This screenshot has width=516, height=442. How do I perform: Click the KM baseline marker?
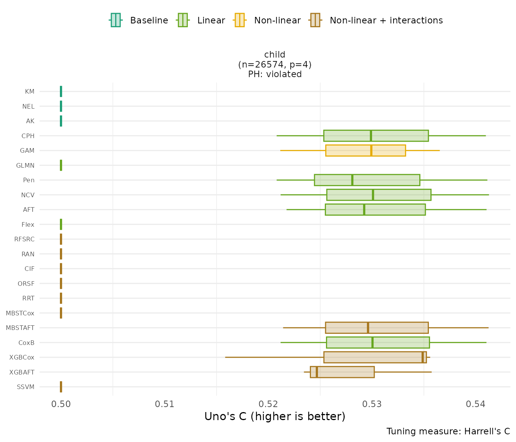61,91
